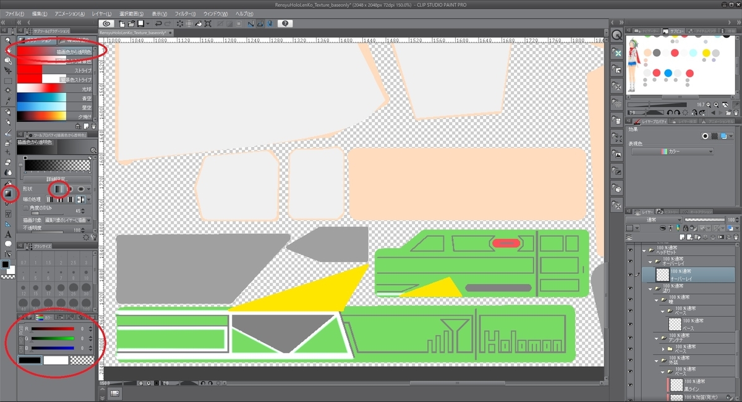Click the New document icon in the command bar
The height and width of the screenshot is (402, 742).
[x=122, y=24]
